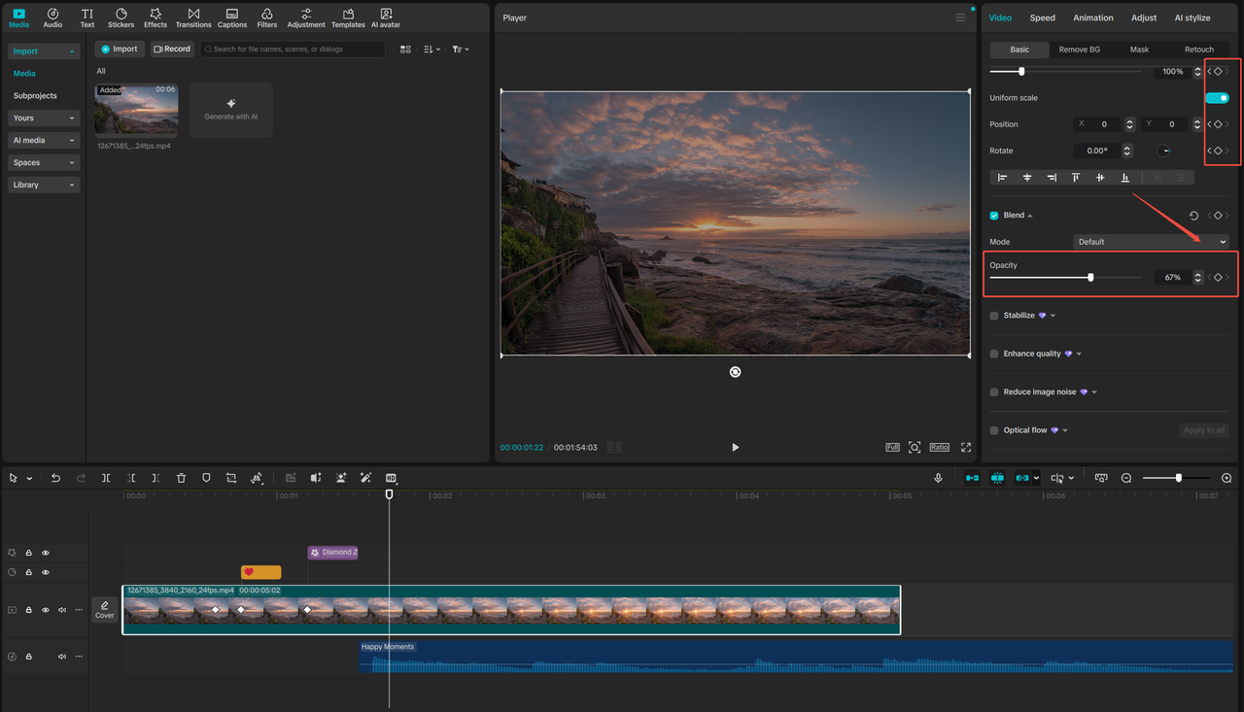Switch to the AI avatar panel
This screenshot has width=1244, height=712.
pos(385,17)
